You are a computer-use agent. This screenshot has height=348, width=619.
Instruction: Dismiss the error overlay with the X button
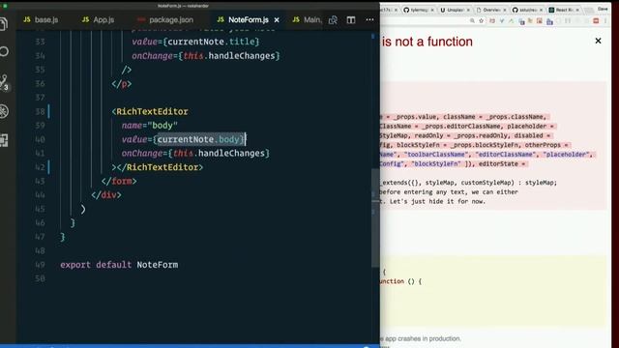[x=598, y=41]
